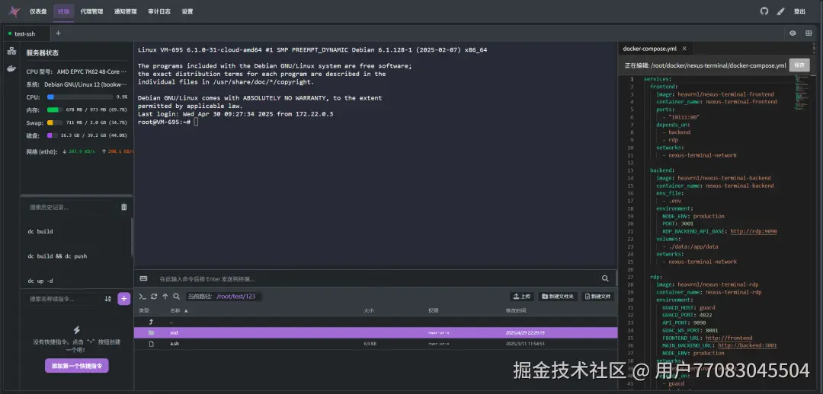823x394 pixels.
Task: Click the 保存 save button
Action: point(799,65)
